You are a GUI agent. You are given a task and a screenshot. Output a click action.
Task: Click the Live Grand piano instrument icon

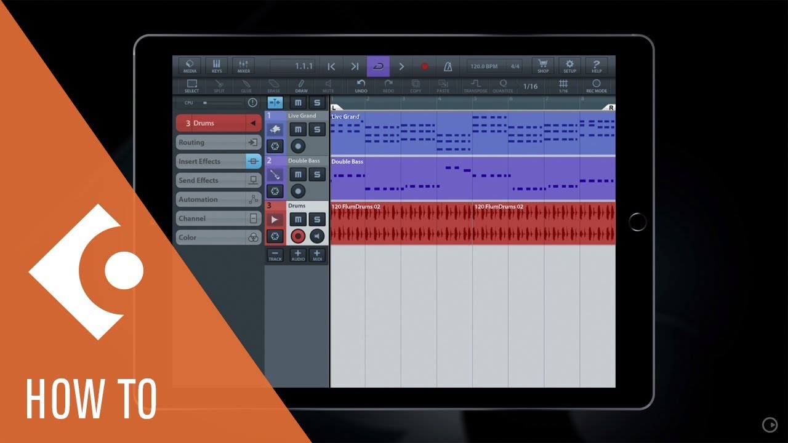(x=275, y=129)
